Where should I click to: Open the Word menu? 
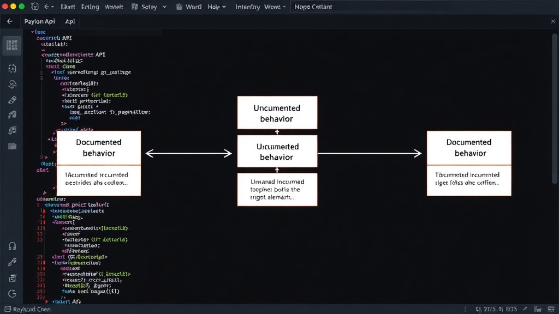click(194, 7)
